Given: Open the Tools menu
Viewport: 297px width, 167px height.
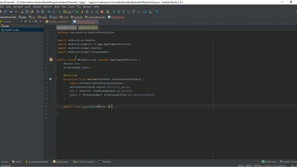Looking at the screenshot, I should tap(71, 6).
